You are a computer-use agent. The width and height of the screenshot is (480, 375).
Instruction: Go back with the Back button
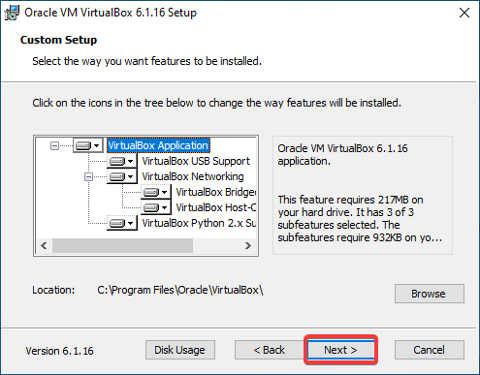point(269,350)
